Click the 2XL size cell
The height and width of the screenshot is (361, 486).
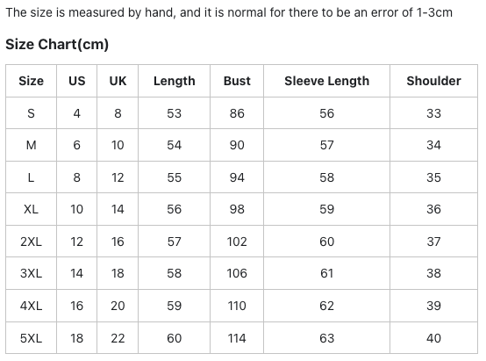tap(31, 242)
